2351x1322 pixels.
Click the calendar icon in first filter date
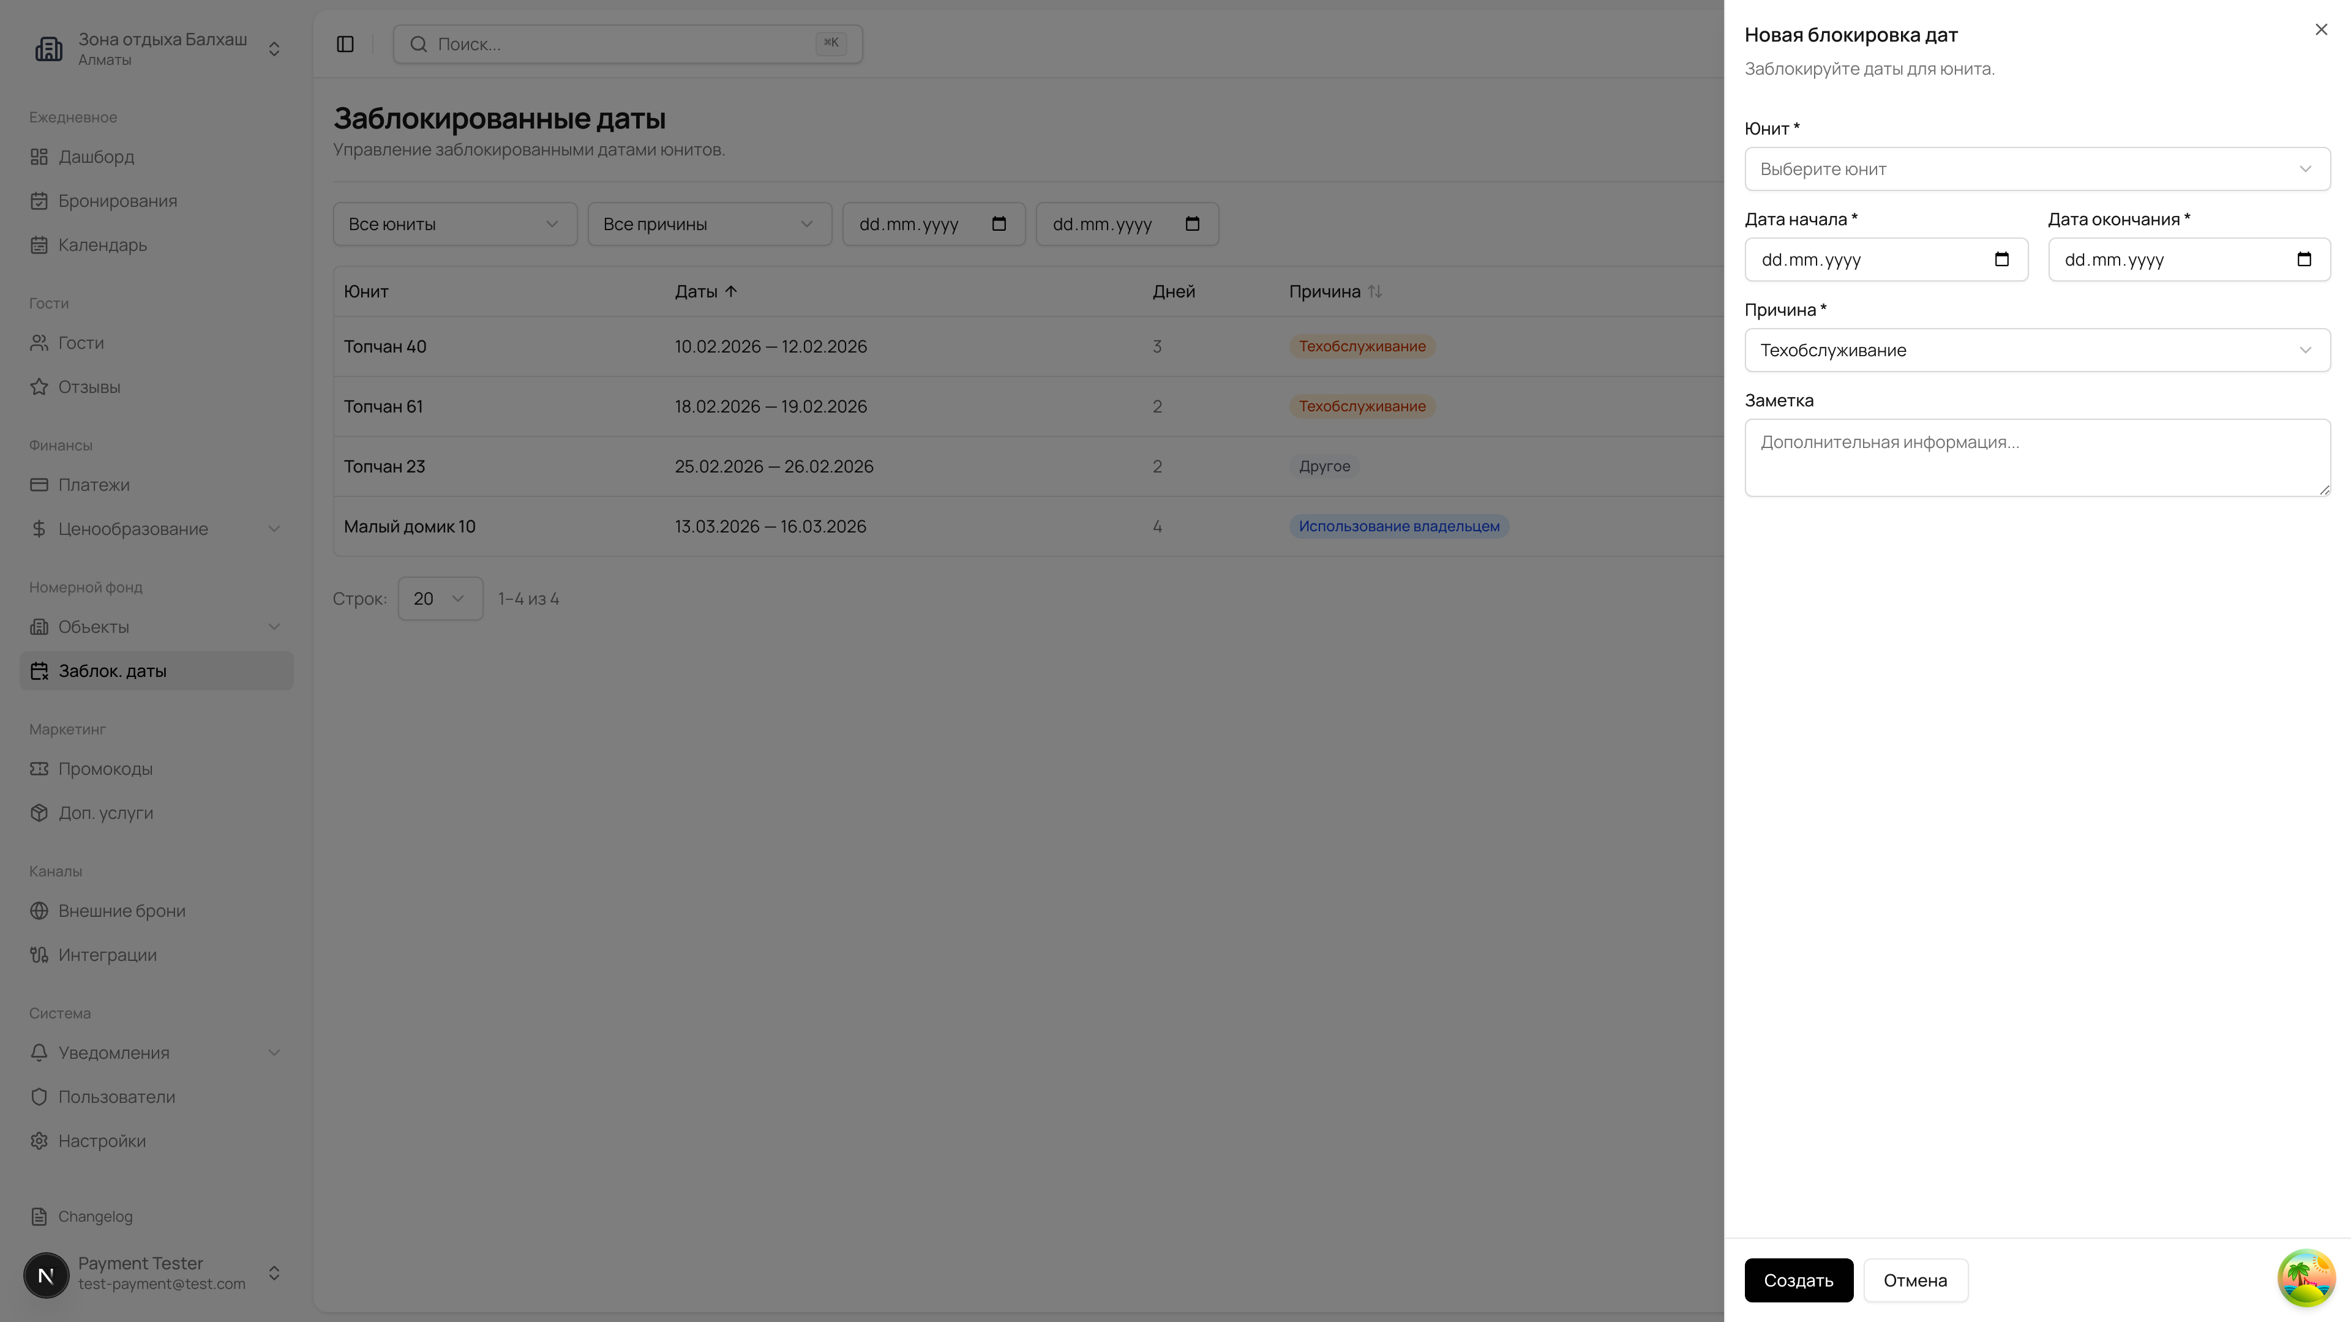pos(999,223)
